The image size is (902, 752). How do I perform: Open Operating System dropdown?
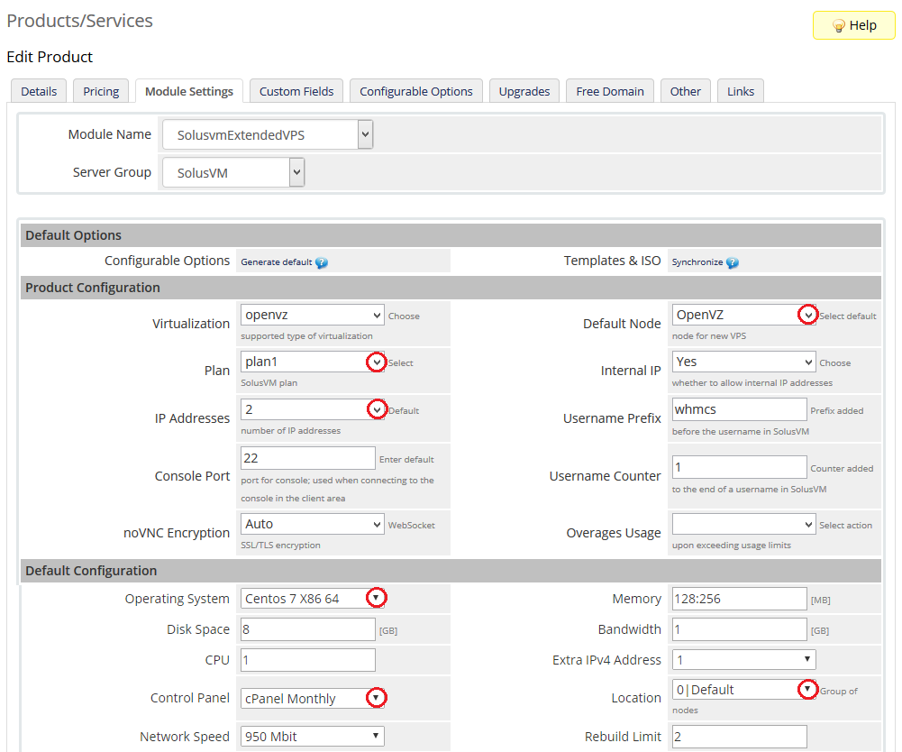(x=312, y=598)
